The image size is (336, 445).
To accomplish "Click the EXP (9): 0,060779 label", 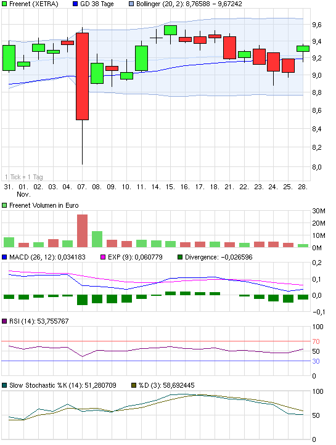I will [x=136, y=257].
